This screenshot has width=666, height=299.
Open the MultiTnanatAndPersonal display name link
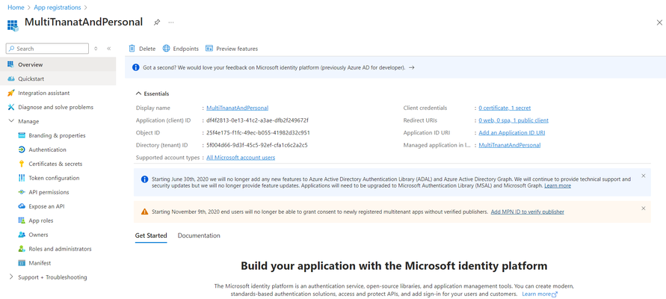click(237, 108)
